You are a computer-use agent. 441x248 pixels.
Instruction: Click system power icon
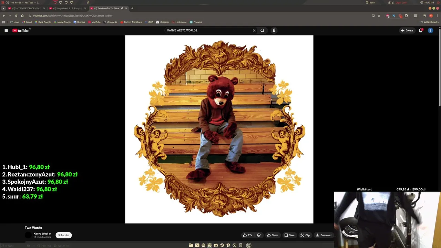pyautogui.click(x=438, y=2)
